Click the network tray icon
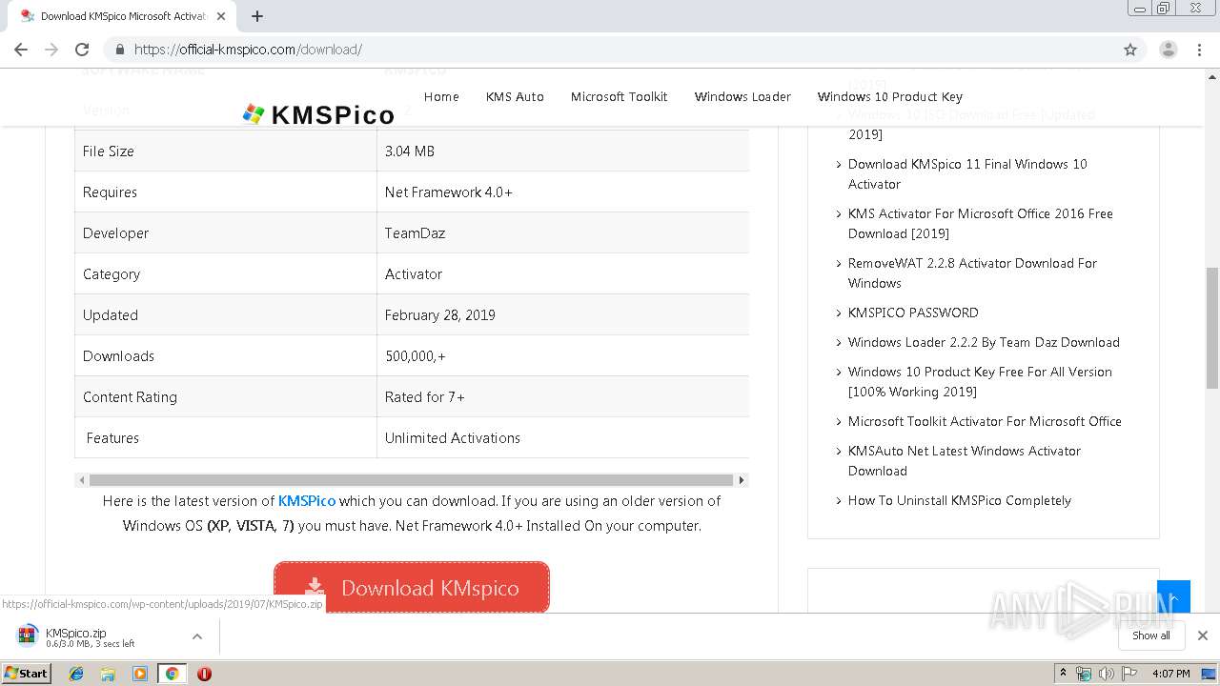 1084,674
